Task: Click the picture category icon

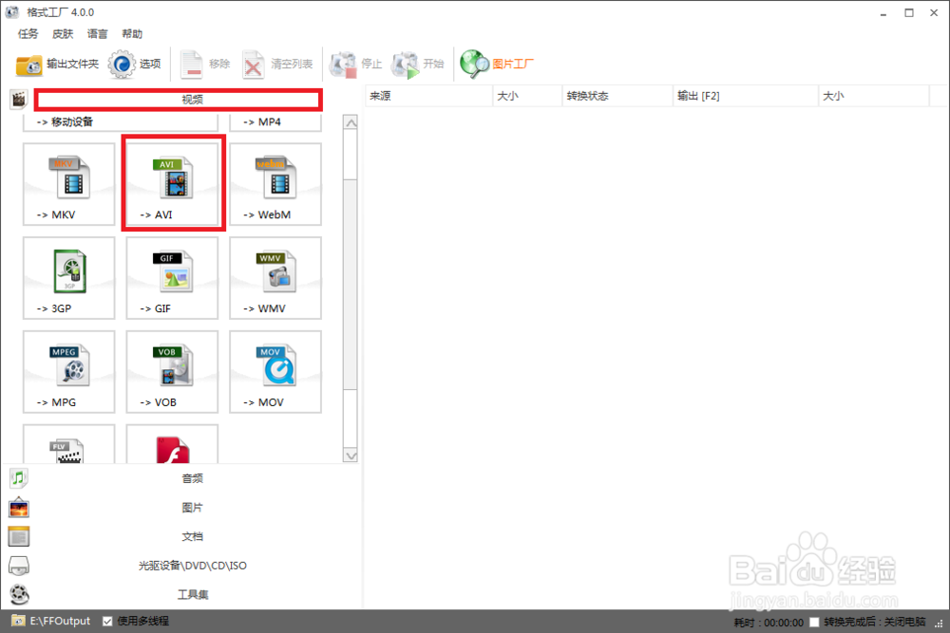Action: pyautogui.click(x=19, y=507)
